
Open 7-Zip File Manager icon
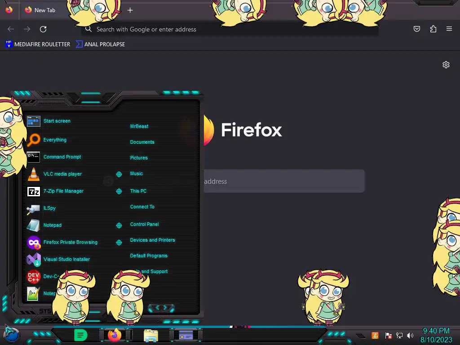tap(33, 191)
